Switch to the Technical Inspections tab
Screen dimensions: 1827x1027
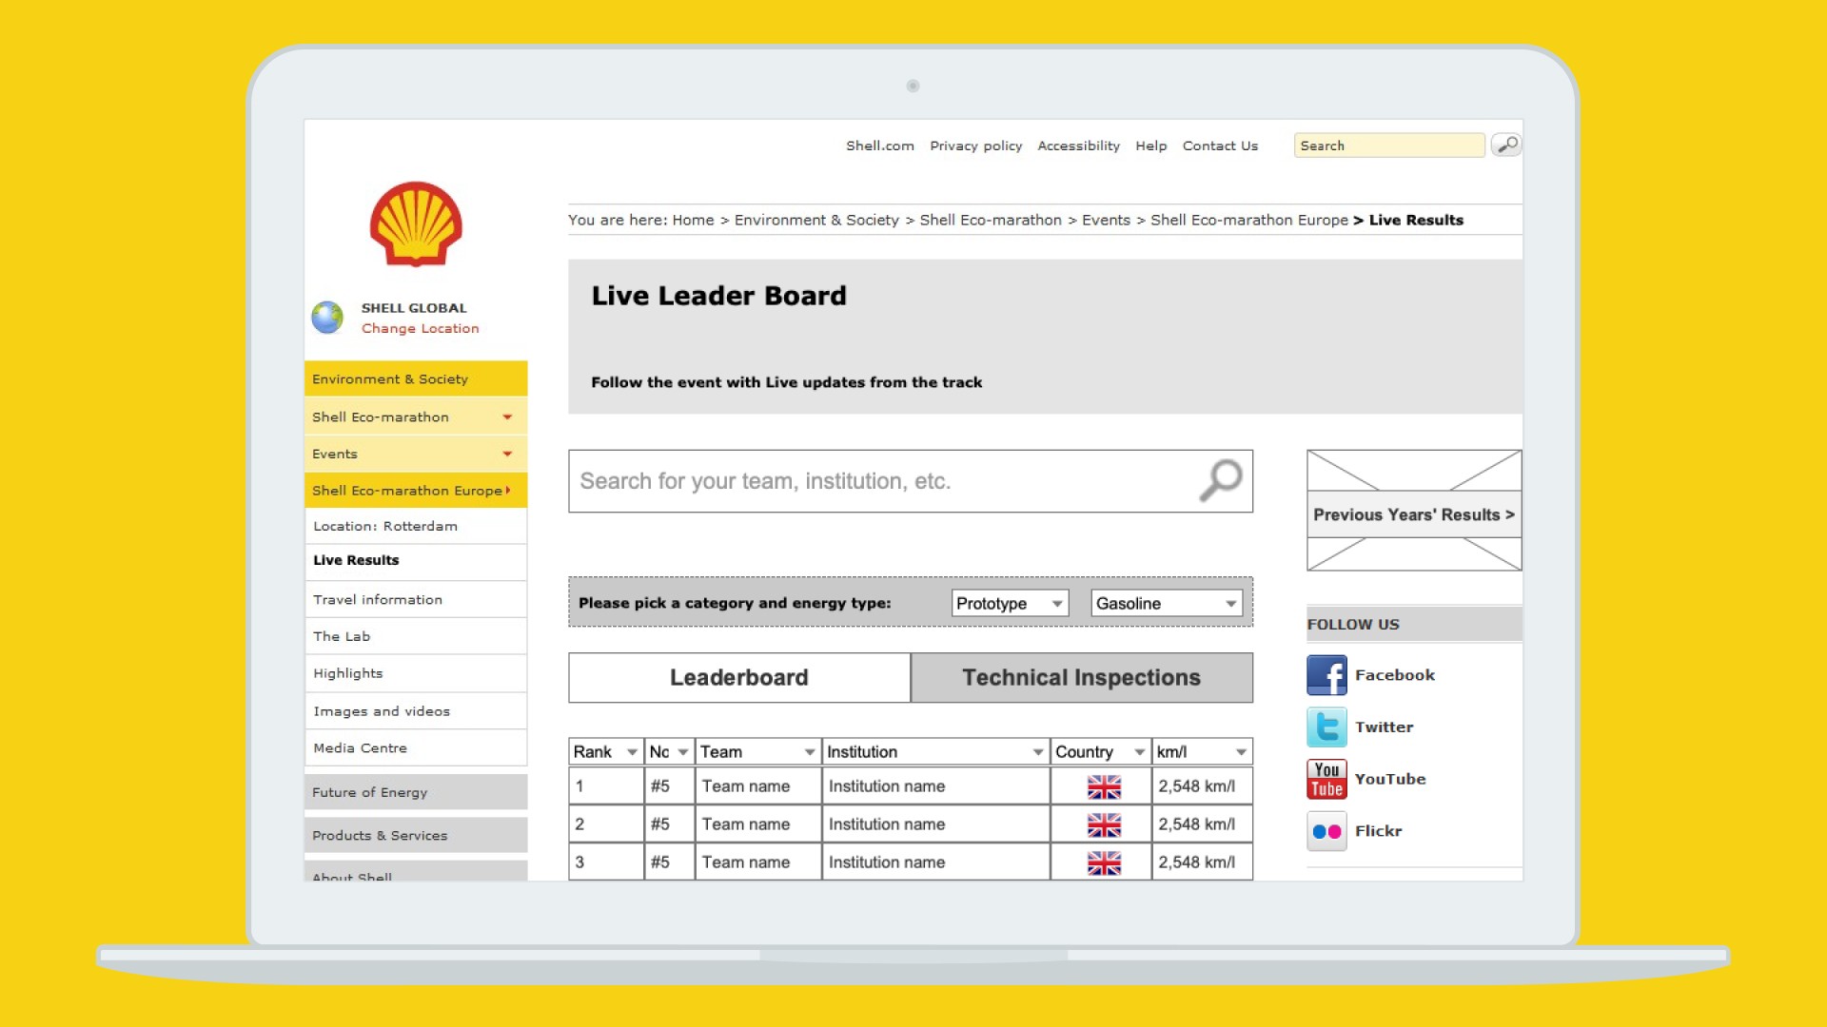click(x=1081, y=677)
